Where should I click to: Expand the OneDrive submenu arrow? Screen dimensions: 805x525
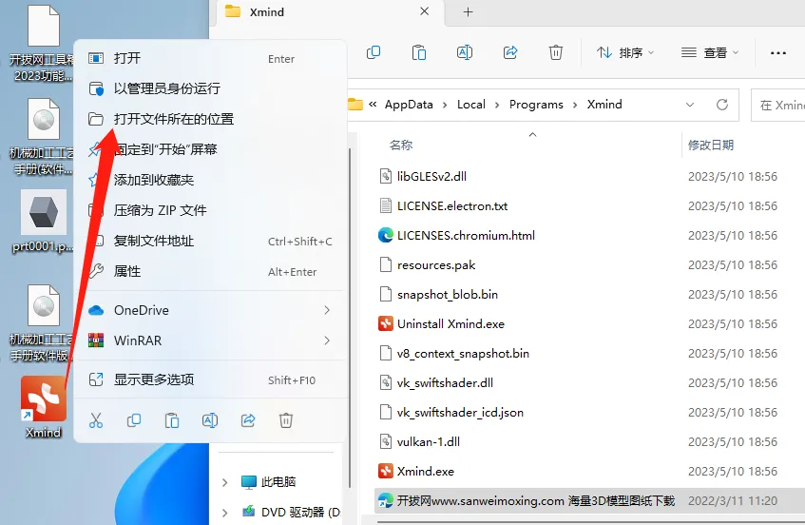327,310
